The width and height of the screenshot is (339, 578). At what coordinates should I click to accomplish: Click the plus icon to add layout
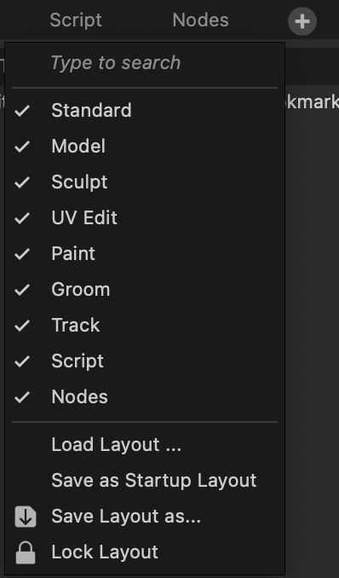tap(302, 21)
